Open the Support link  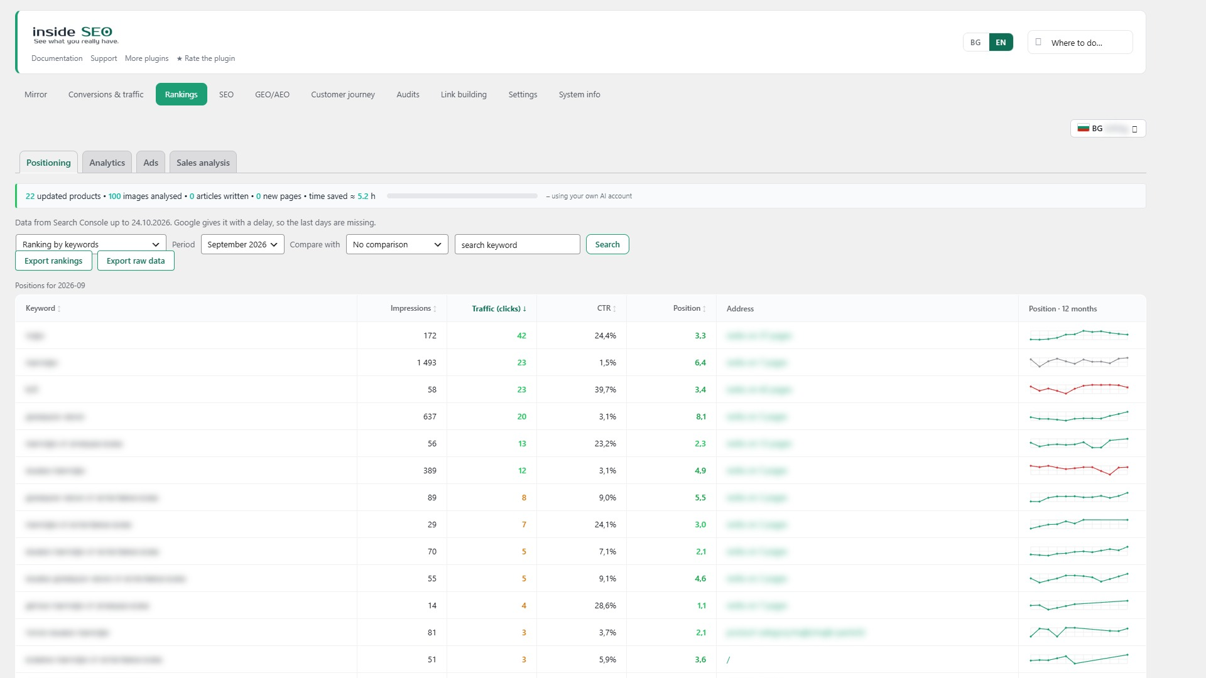pyautogui.click(x=104, y=58)
